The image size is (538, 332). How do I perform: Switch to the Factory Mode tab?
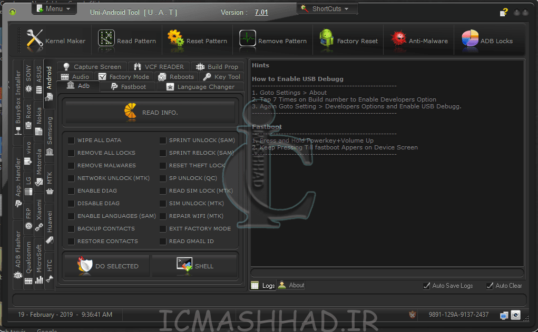coord(124,77)
